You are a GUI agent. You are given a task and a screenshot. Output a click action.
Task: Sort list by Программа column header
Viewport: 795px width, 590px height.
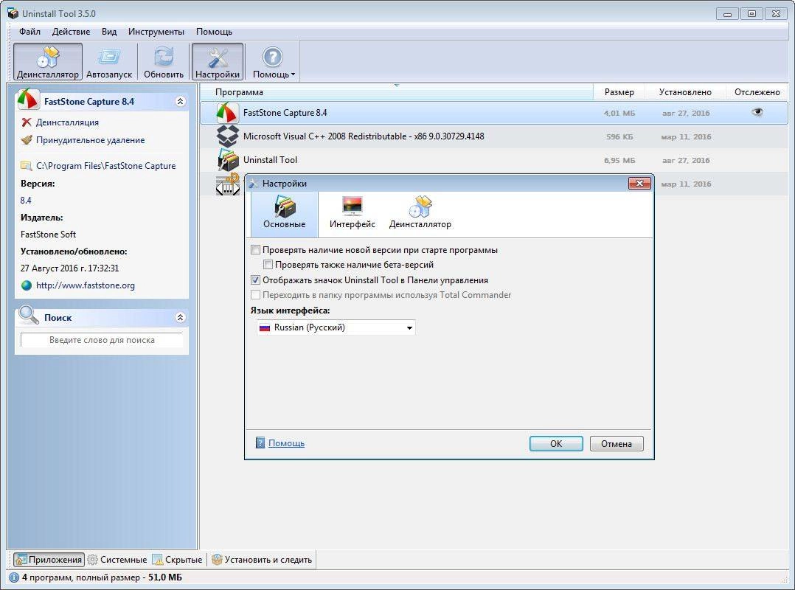tap(396, 92)
